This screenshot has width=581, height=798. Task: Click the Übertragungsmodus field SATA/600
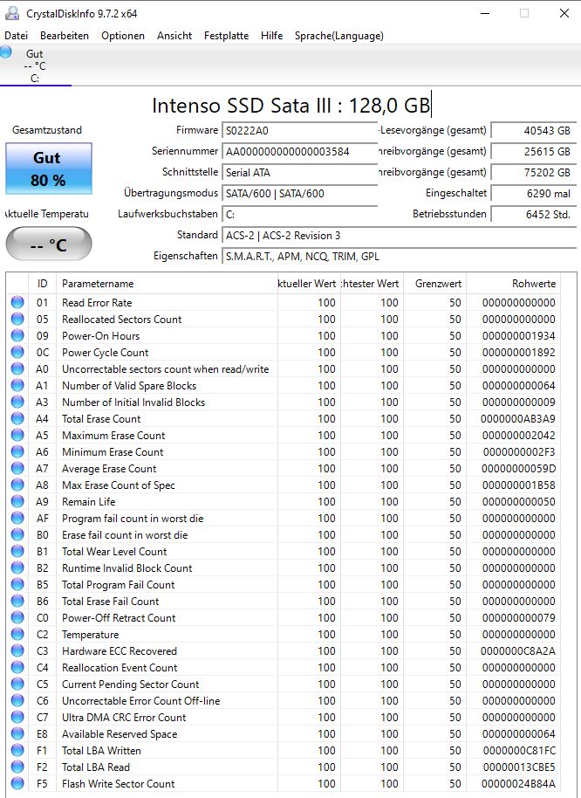coord(299,194)
